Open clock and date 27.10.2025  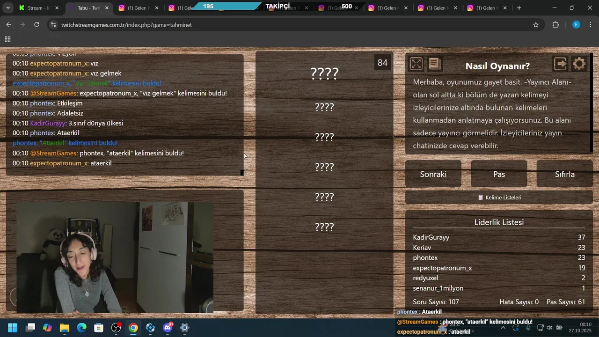tap(580, 328)
